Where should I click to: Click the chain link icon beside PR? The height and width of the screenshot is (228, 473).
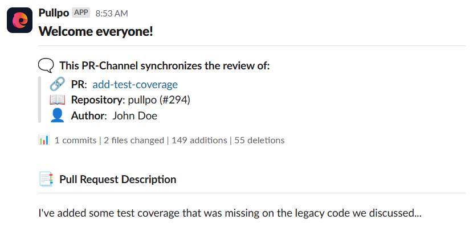pyautogui.click(x=57, y=84)
